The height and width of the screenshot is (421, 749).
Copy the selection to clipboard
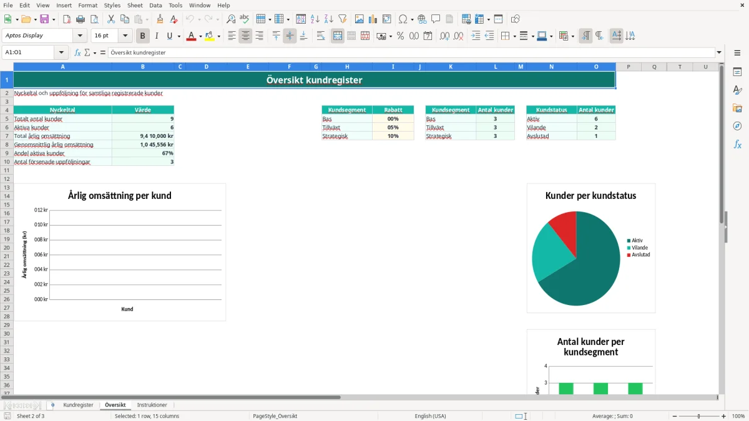125,19
